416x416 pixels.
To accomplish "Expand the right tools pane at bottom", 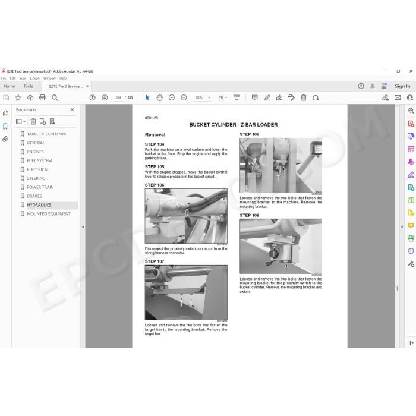I will click(x=411, y=343).
